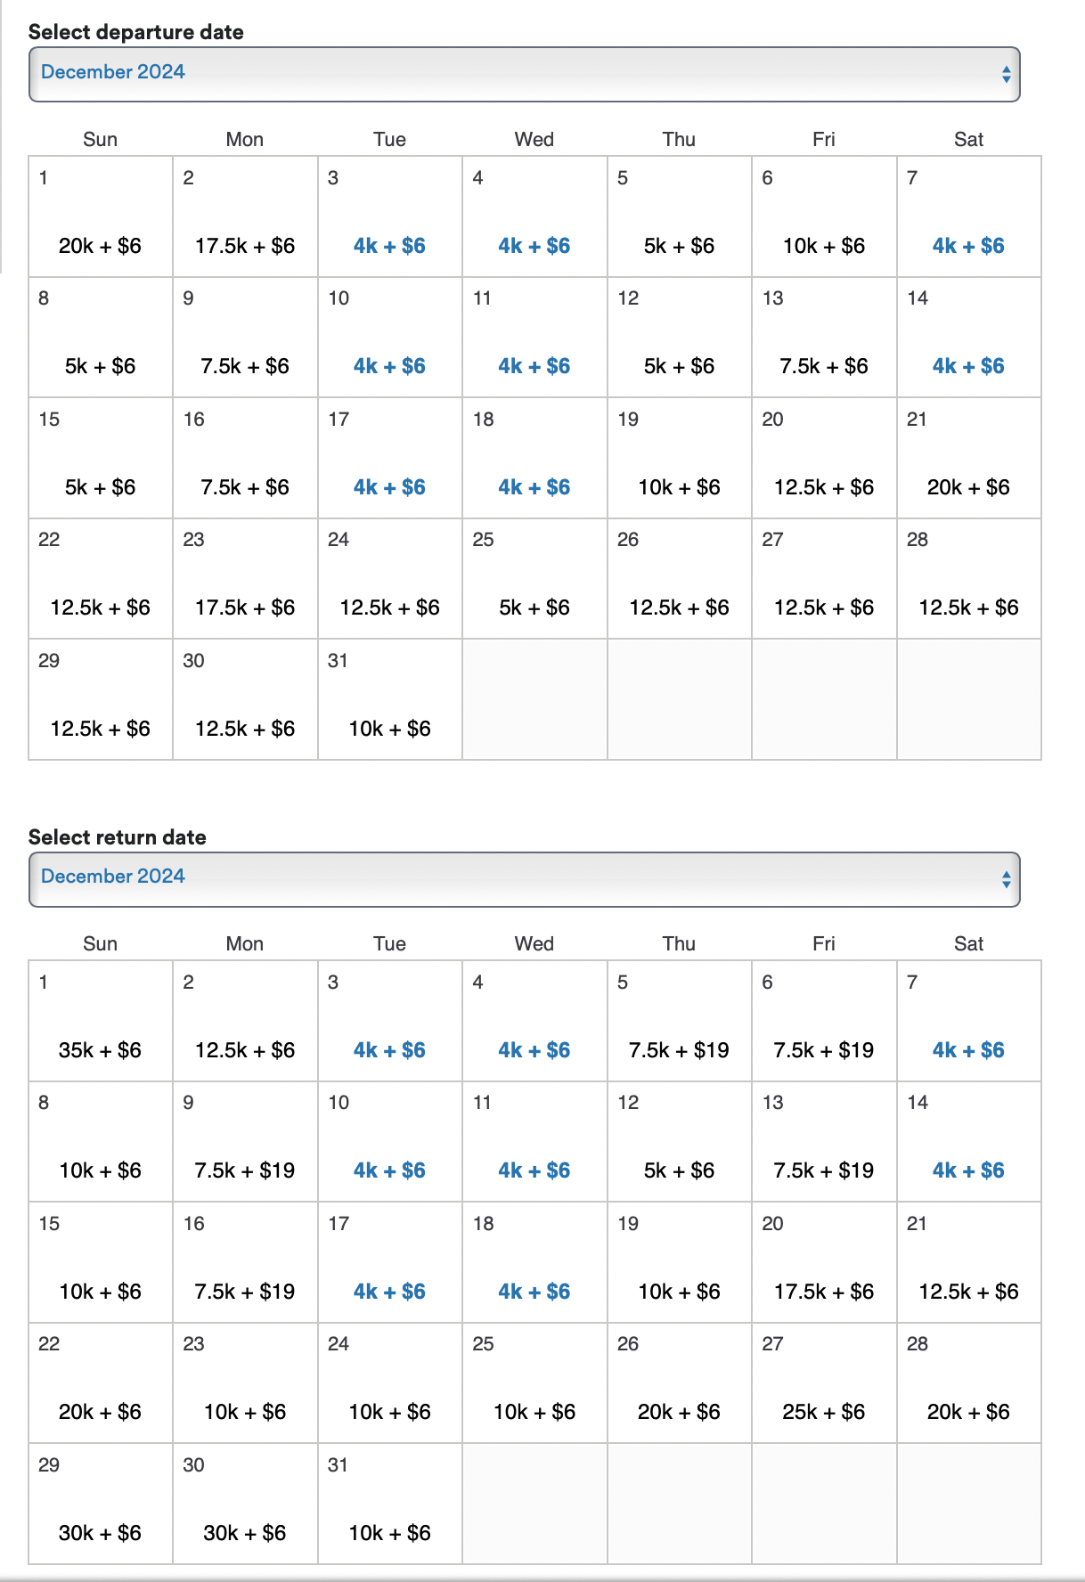Pick return December 5 at 7.5k + $19
Image resolution: width=1085 pixels, height=1582 pixels.
(679, 1050)
